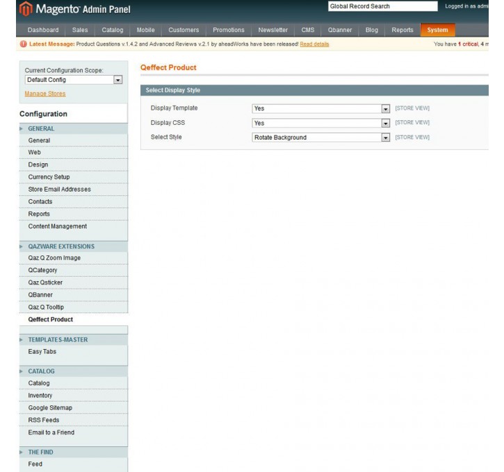Click the Display CSS field label
The height and width of the screenshot is (472, 504).
click(168, 123)
